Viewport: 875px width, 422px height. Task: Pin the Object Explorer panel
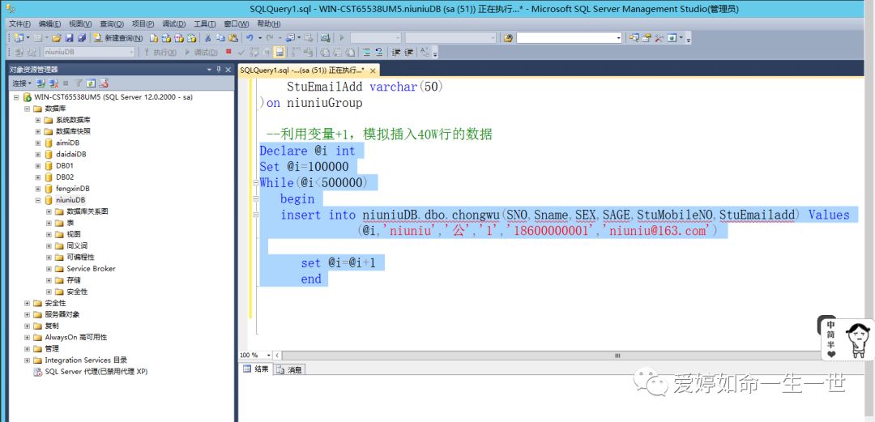219,69
